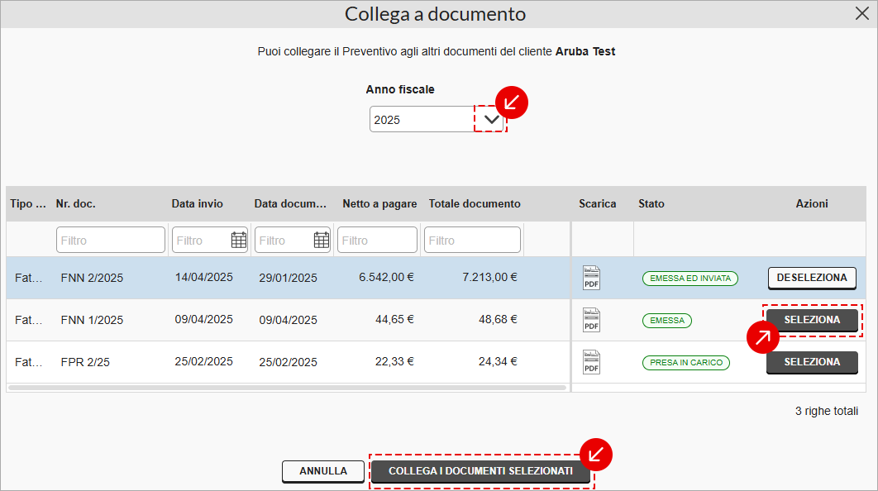Download PDF for document FNN 2/2025
878x491 pixels.
click(591, 278)
